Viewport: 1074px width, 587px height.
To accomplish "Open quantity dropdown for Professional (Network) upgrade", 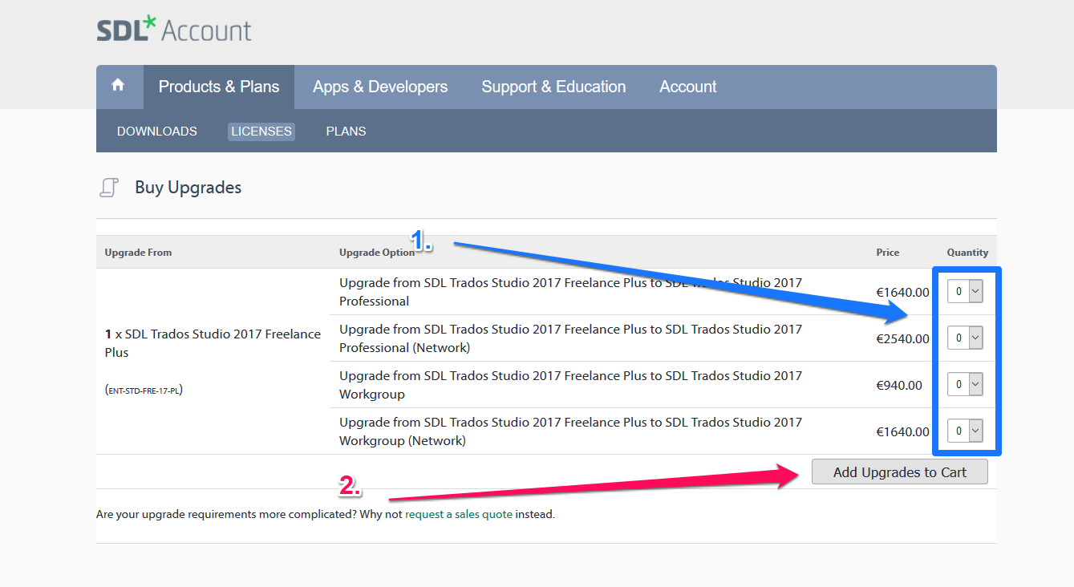I will 965,338.
